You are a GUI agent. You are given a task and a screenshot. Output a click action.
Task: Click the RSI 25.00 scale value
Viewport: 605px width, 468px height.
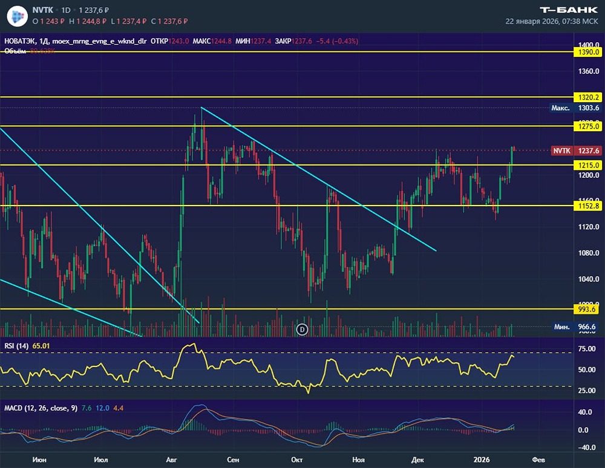coord(586,391)
